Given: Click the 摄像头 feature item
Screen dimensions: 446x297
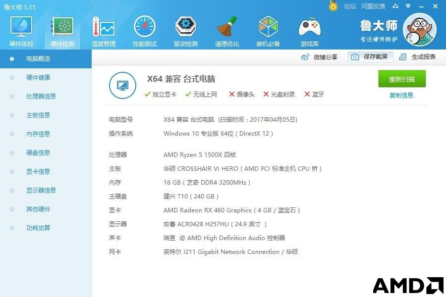Looking at the screenshot, I should coord(242,95).
